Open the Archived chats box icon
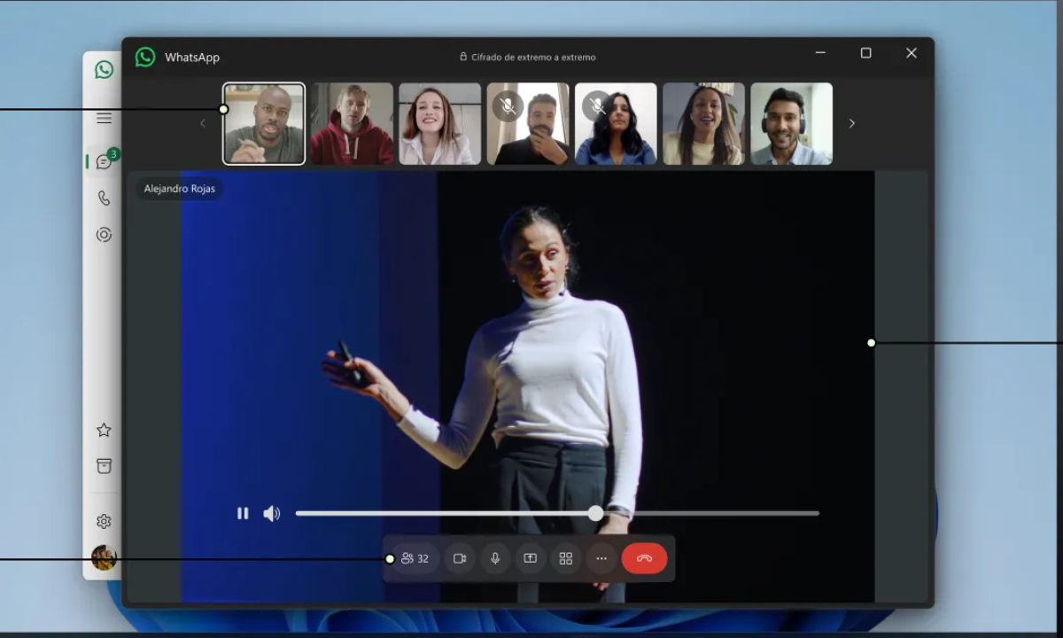This screenshot has width=1063, height=638. (104, 466)
